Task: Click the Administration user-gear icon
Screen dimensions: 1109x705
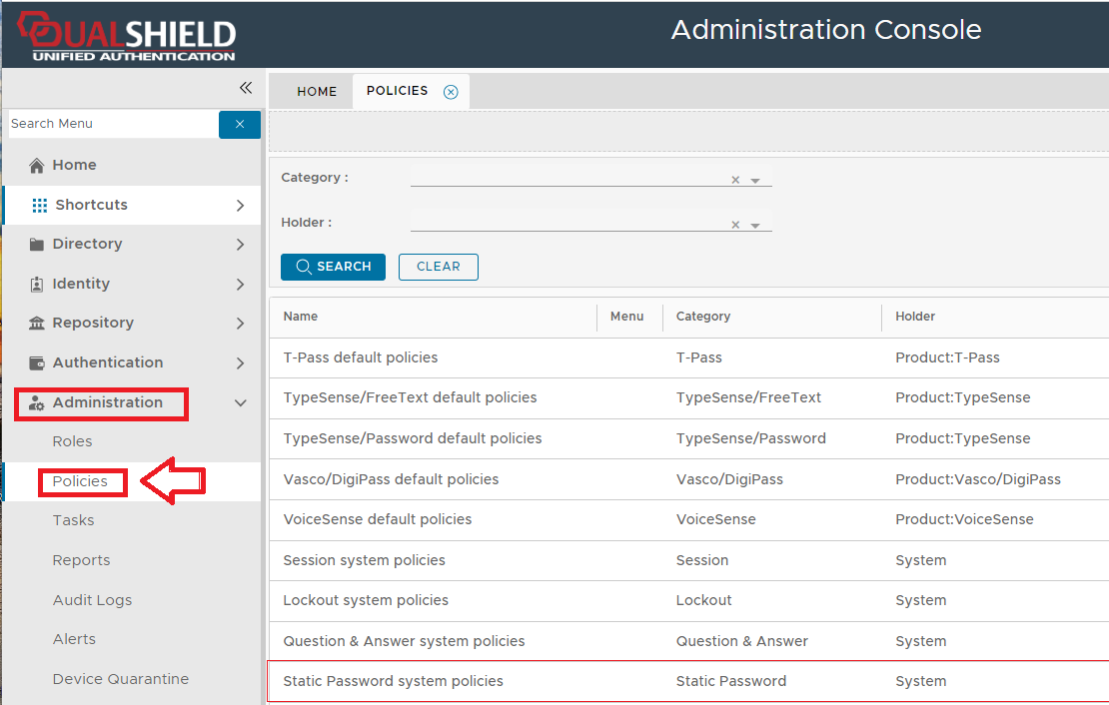Action: point(37,403)
